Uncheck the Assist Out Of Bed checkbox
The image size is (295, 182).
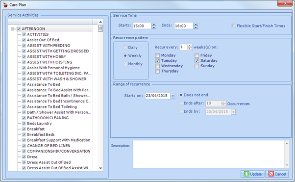pos(24,40)
